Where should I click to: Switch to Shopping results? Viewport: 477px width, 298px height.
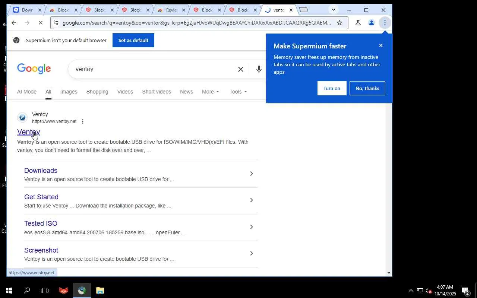97,92
